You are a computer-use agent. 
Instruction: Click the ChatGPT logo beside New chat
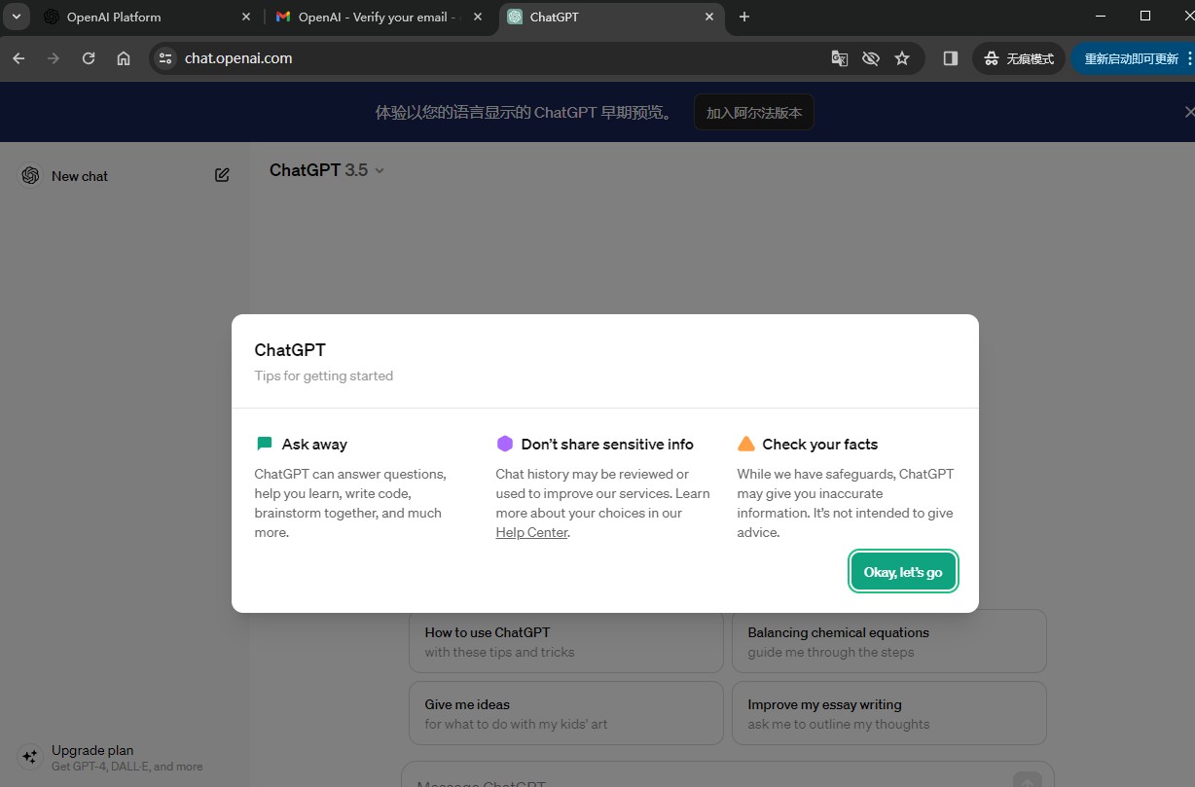click(30, 175)
